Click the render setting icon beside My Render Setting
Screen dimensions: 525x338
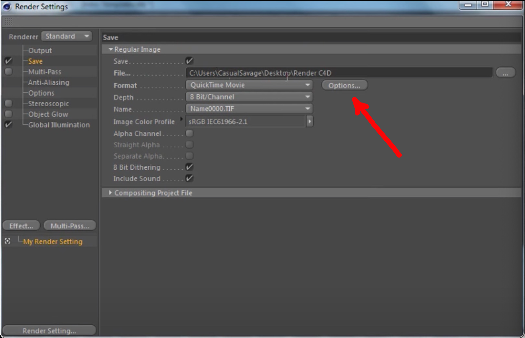[x=8, y=241]
